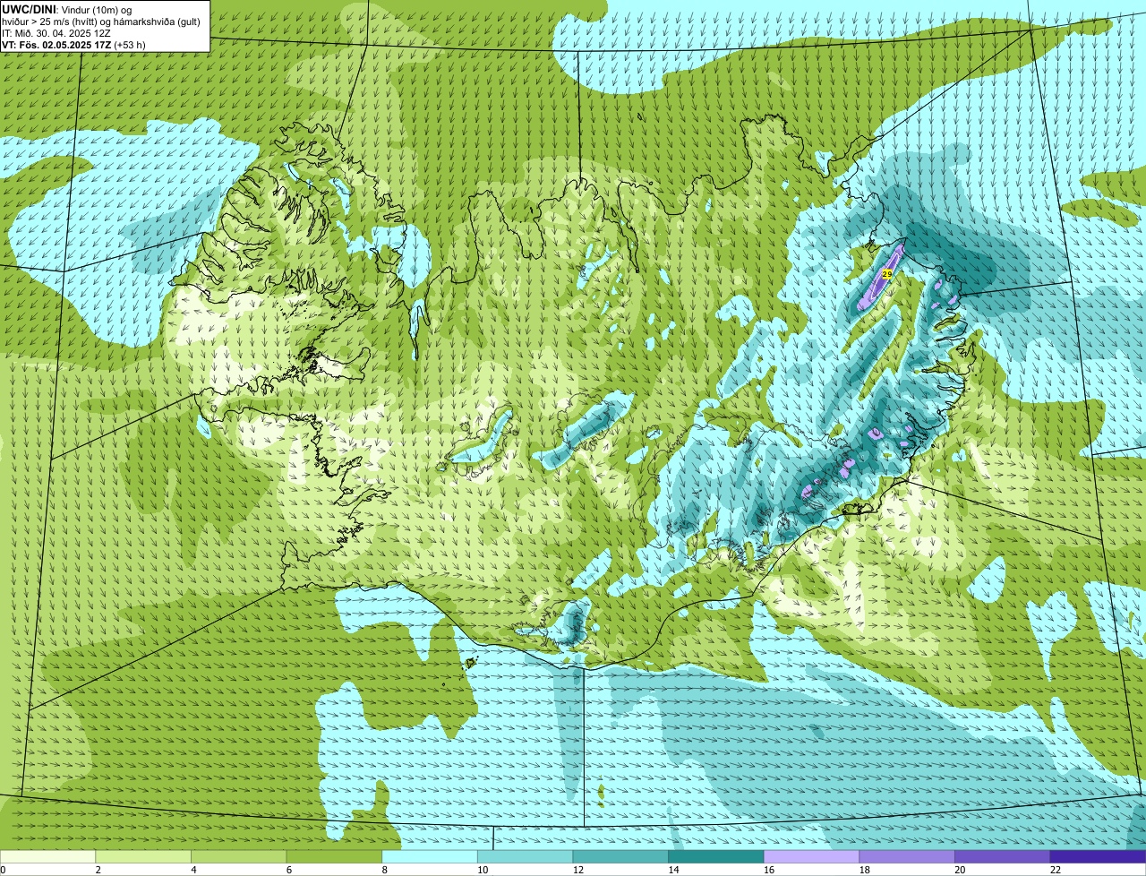
Task: Click the 4–6 m/s green swatch
Action: [239, 856]
